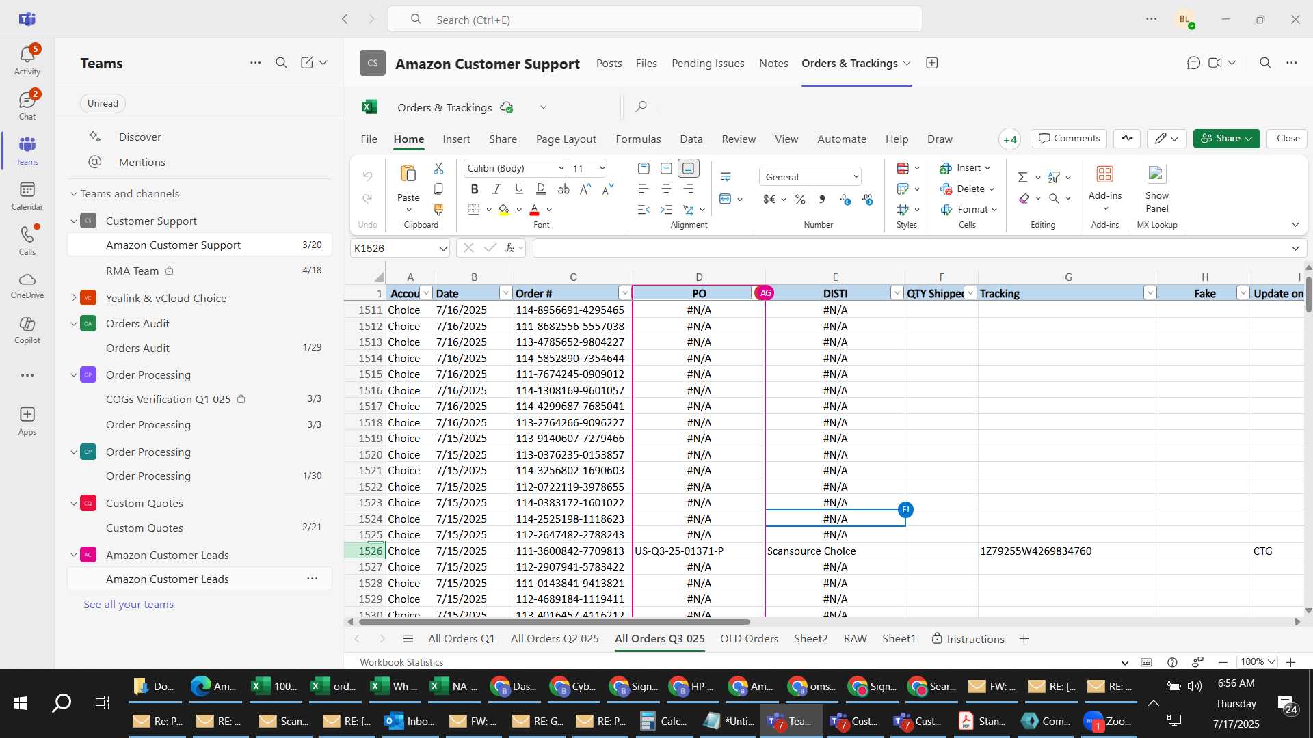Toggle Strikethrough formatting

point(563,189)
